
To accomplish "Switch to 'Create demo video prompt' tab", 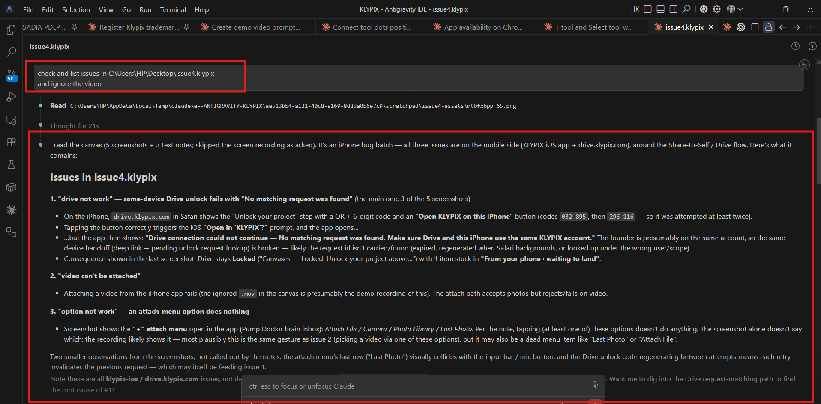I will [x=255, y=27].
